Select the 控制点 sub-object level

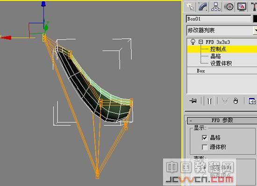(x=218, y=49)
